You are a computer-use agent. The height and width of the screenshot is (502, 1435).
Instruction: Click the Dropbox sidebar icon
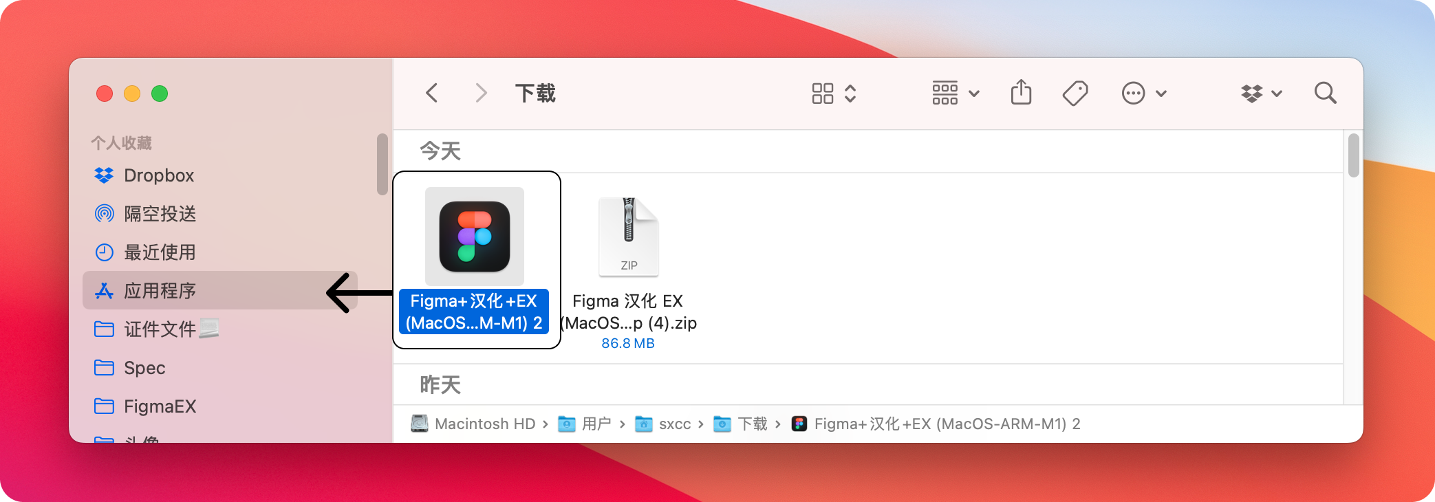tap(104, 175)
